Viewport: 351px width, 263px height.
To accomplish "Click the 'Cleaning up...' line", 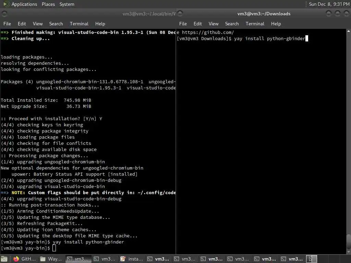I will point(25,38).
